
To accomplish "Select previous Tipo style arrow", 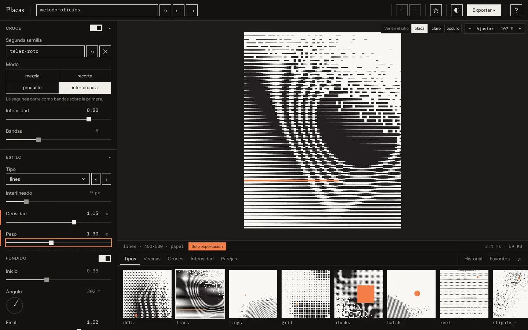I will click(96, 179).
